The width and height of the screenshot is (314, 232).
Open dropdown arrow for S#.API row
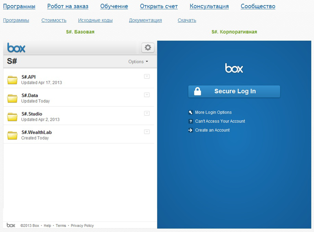tap(147, 76)
